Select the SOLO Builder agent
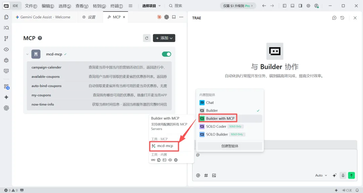 [x=230, y=134]
